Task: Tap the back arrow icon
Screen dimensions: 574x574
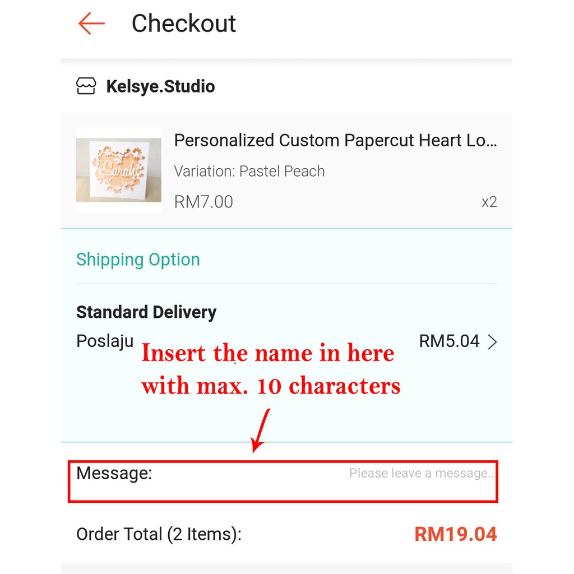Action: pos(91,24)
